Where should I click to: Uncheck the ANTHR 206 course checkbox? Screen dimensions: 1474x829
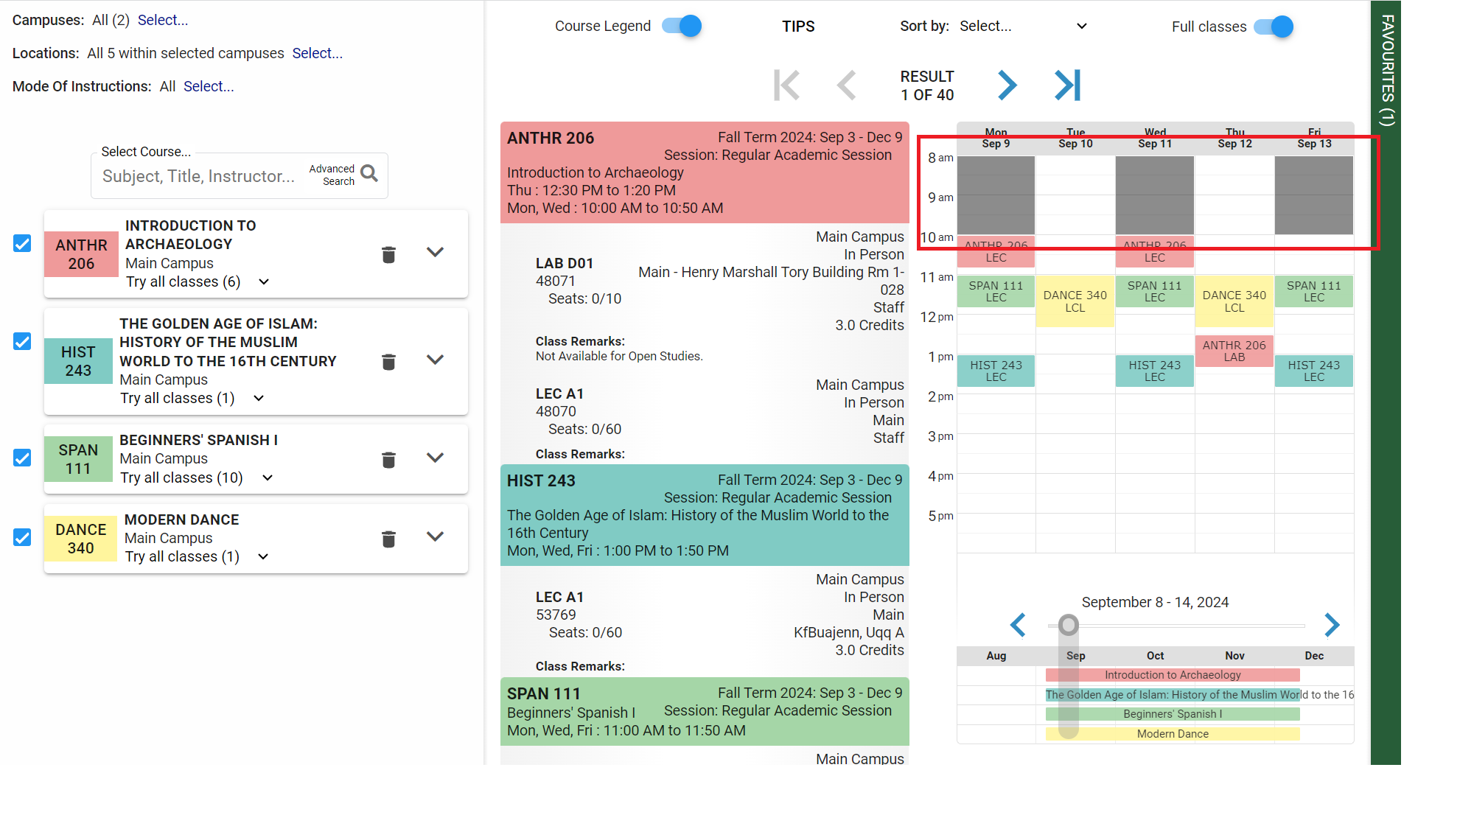[23, 244]
